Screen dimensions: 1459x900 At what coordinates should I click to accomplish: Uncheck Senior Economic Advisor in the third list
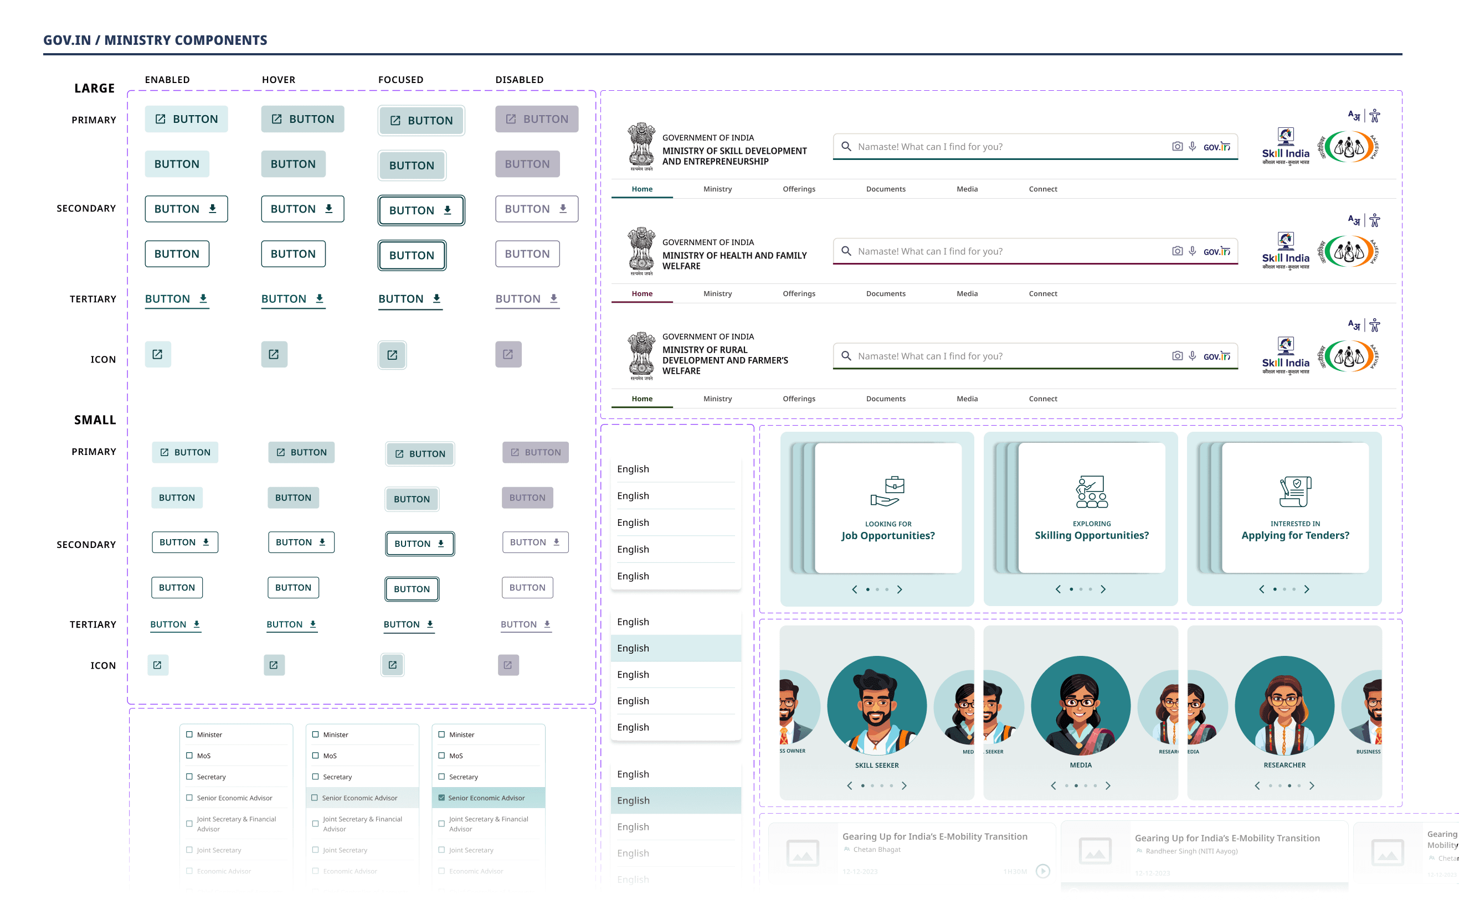click(441, 798)
